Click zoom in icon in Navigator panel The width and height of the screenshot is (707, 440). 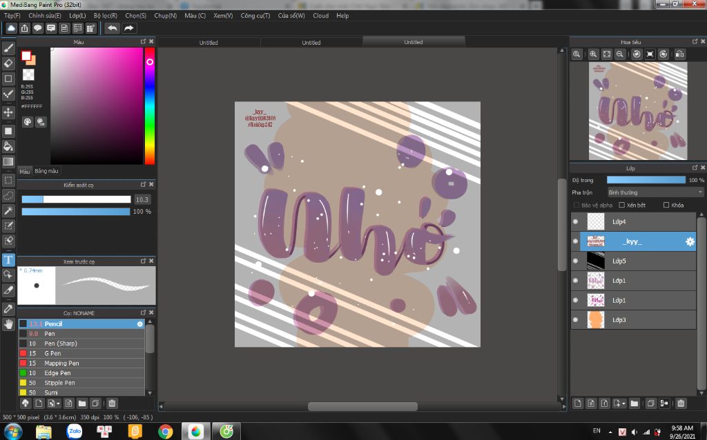(593, 54)
